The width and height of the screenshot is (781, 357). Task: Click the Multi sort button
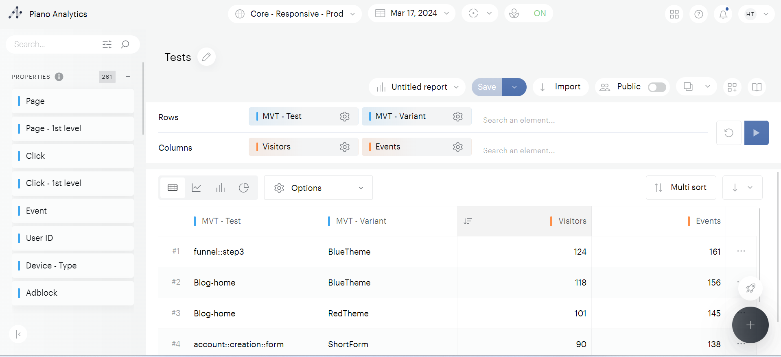tap(680, 187)
